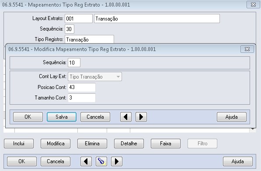The height and width of the screenshot is (171, 261).
Task: Click Cancela in the Mapeamentos window
Action: click(56, 161)
